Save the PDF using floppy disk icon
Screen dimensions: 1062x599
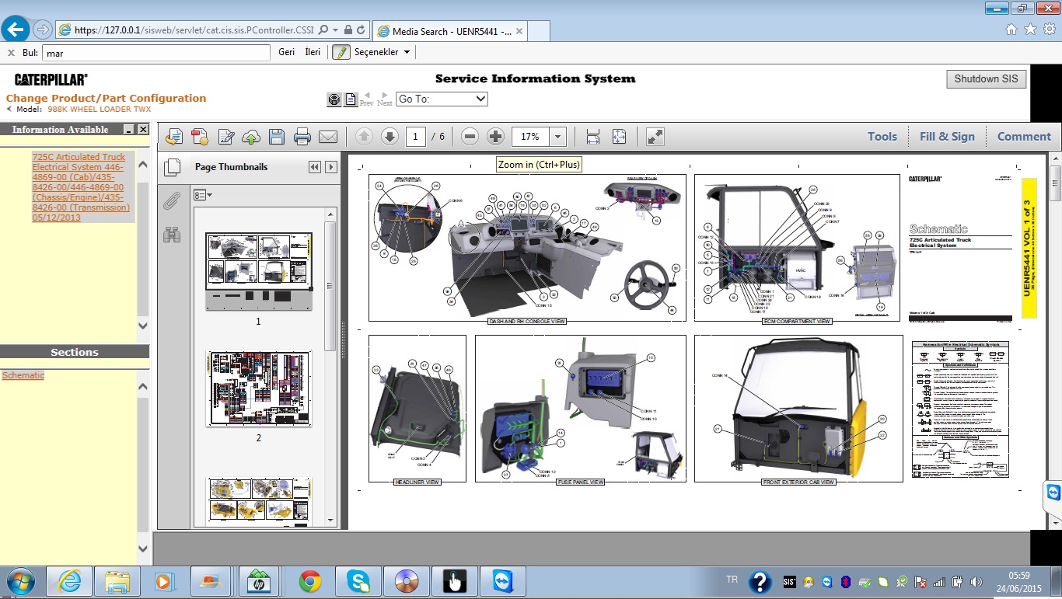click(x=277, y=137)
